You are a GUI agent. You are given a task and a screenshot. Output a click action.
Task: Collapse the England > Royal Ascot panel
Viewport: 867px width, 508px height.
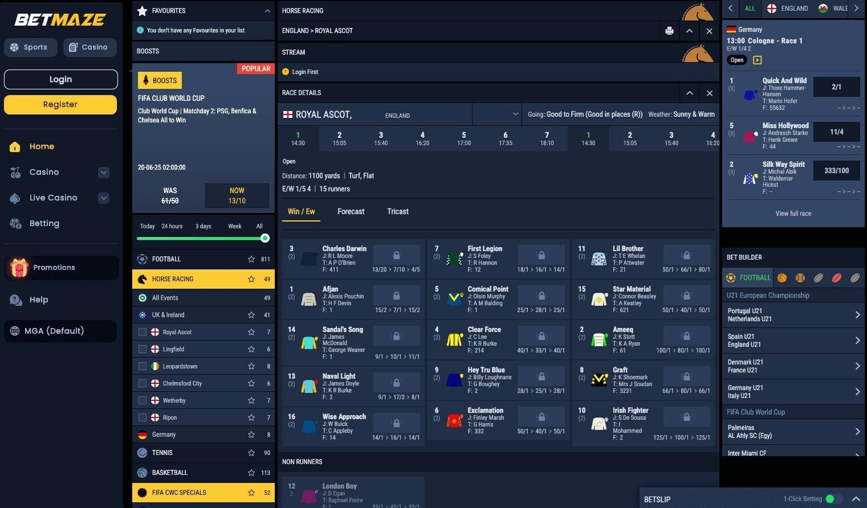pos(689,31)
